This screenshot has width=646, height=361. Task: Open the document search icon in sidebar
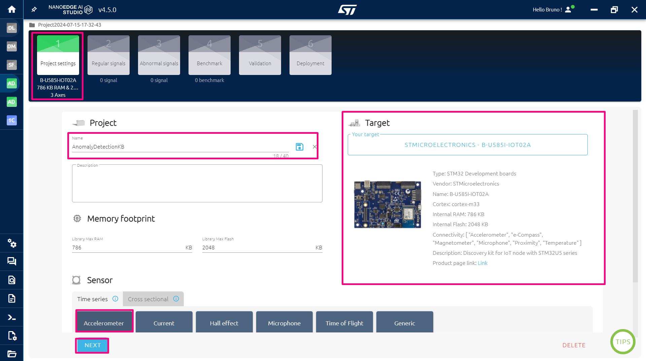(12, 280)
